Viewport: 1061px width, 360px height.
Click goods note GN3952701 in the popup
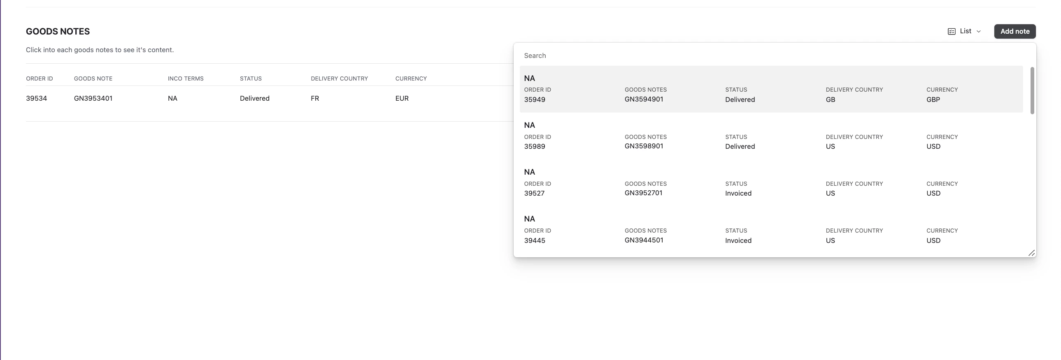[643, 193]
